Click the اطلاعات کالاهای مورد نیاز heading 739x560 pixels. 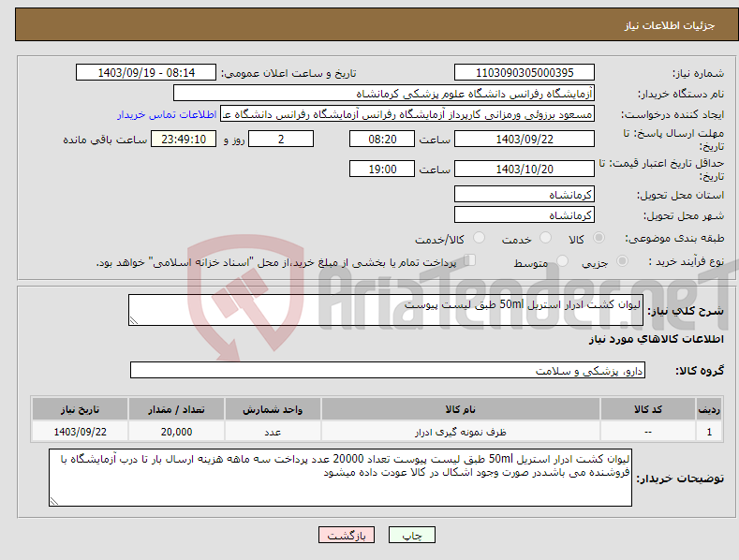[656, 339]
